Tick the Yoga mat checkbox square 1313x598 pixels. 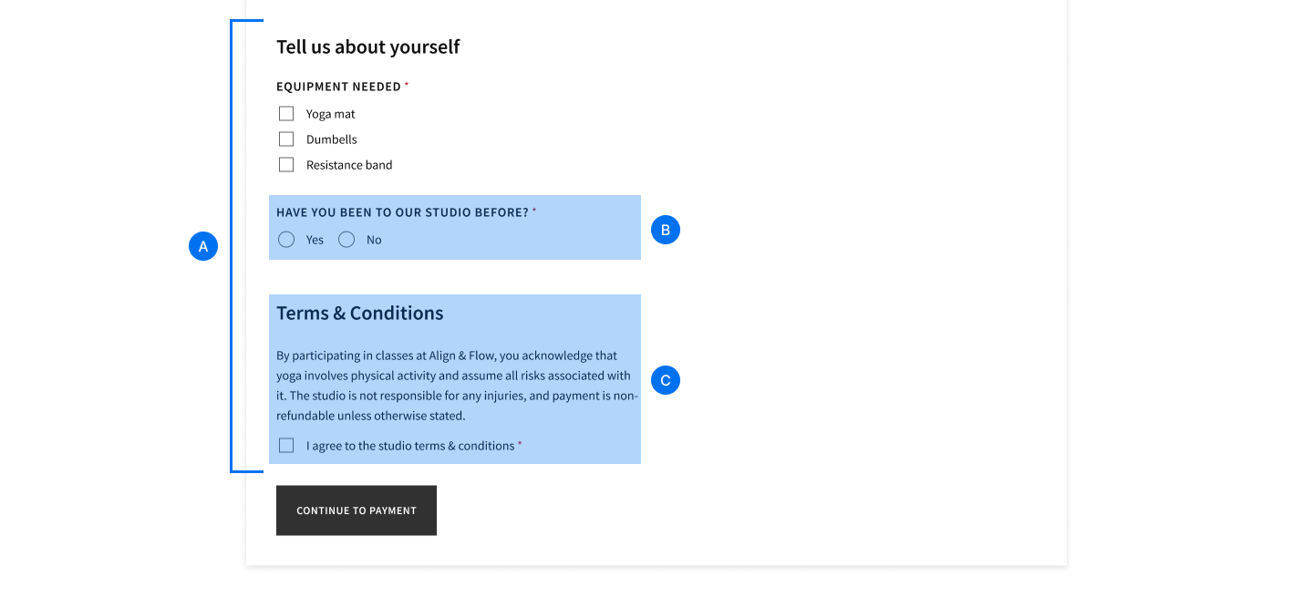(286, 114)
